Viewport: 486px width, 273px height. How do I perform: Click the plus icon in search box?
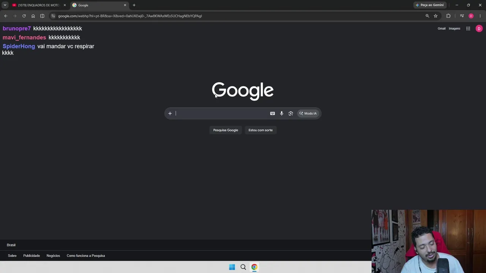click(170, 113)
